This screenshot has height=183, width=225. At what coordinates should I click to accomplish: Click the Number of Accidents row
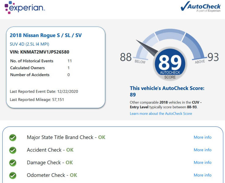pos(40,75)
